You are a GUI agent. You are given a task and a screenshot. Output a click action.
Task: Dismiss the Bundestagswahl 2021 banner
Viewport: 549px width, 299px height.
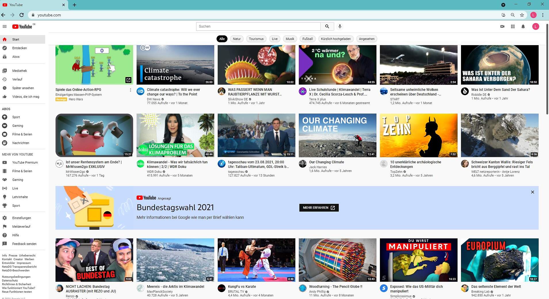tap(532, 192)
